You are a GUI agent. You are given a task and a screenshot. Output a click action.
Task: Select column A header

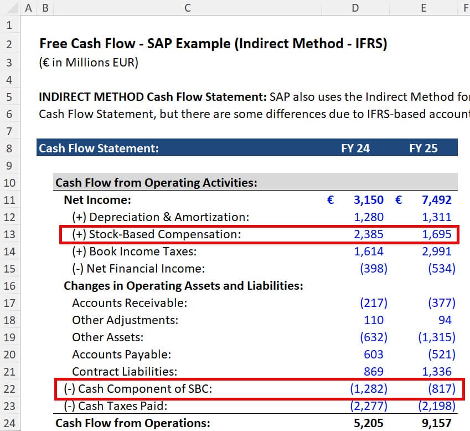[x=28, y=8]
